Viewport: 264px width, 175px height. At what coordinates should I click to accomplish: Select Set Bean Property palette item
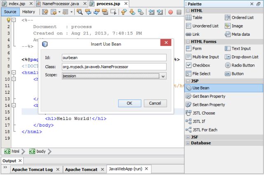205,105
